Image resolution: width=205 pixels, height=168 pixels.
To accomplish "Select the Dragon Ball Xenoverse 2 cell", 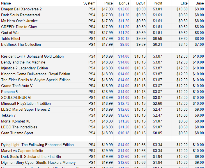I will click(x=40, y=9).
